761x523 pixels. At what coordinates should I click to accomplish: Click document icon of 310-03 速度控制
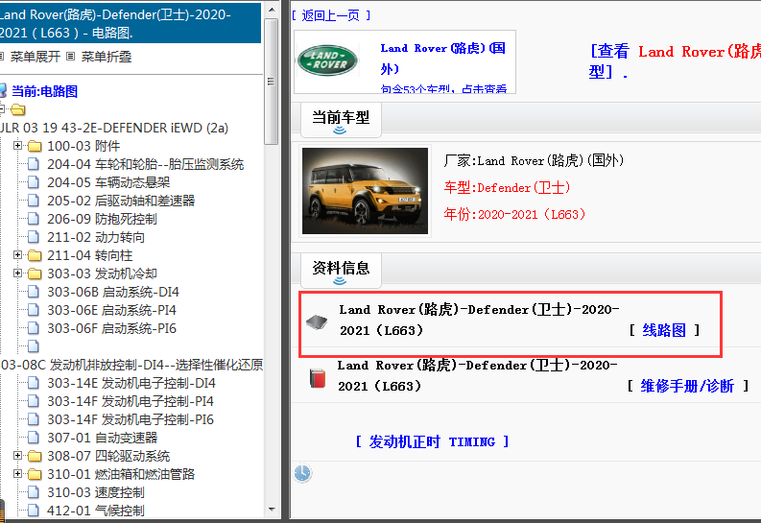34,492
